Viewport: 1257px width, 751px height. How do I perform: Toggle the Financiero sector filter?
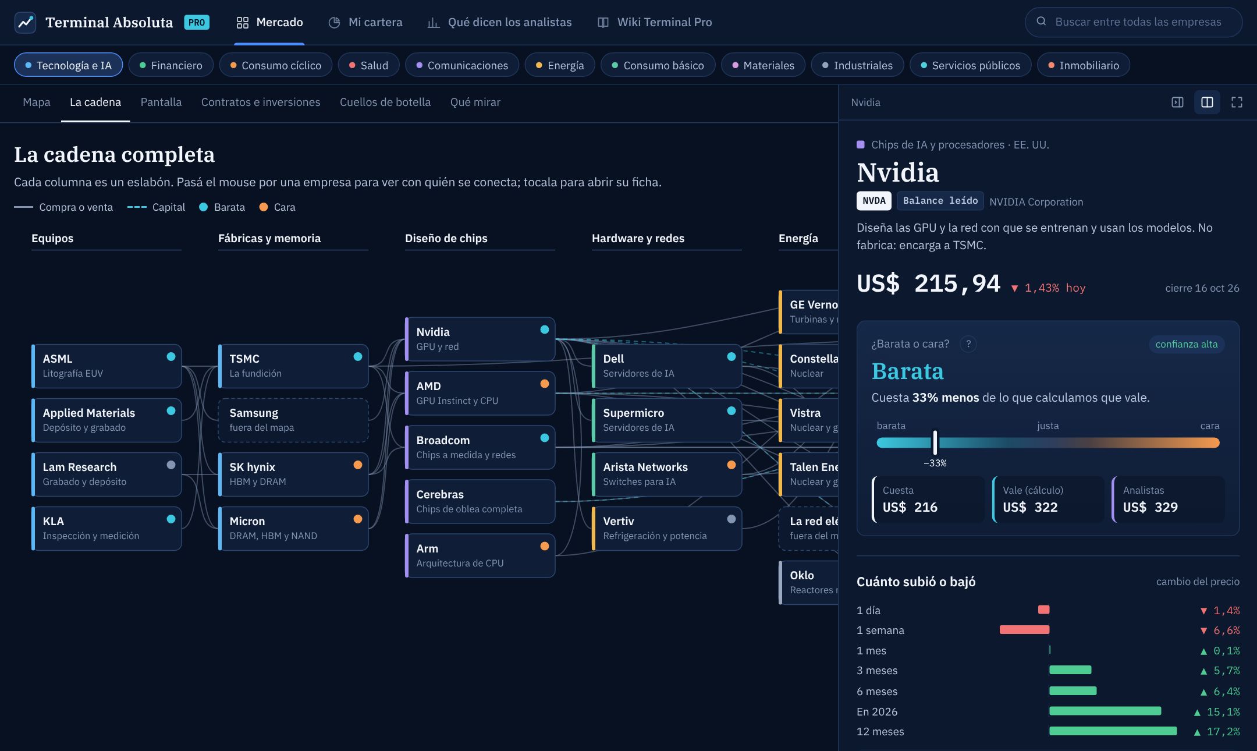coord(171,65)
